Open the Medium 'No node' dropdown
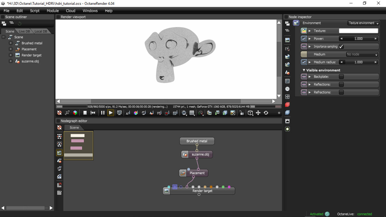386x217 pixels. [x=362, y=54]
